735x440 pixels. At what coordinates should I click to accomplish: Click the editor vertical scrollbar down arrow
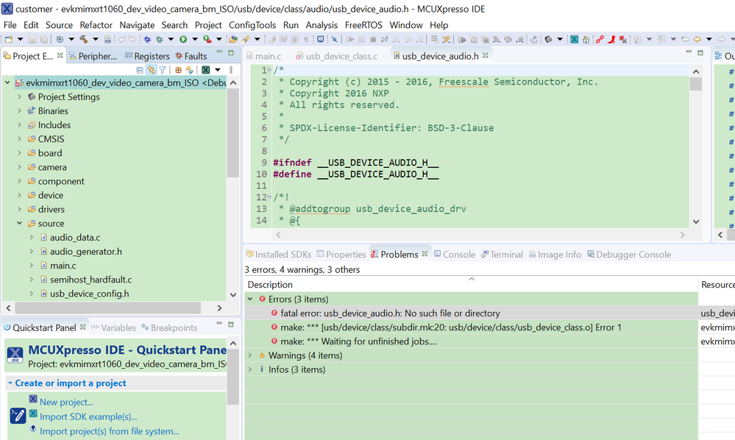coord(696,221)
